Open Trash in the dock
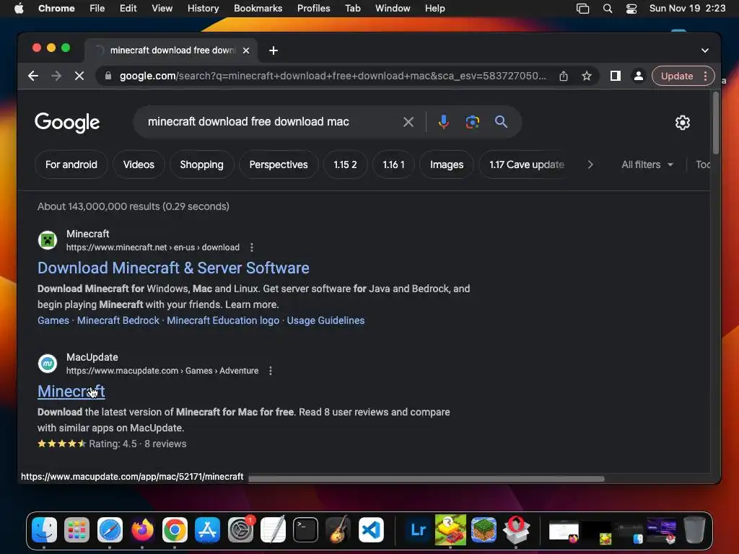Screen dimensions: 739x554 tap(694, 529)
